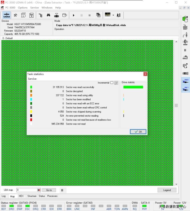Toggle the Hd 0 head button
This screenshot has height=211, width=190.
(185, 81)
